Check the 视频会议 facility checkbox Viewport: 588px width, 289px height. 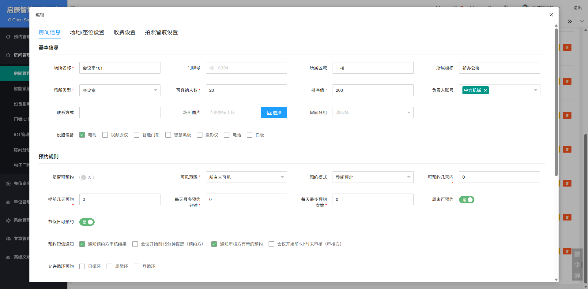tap(105, 135)
